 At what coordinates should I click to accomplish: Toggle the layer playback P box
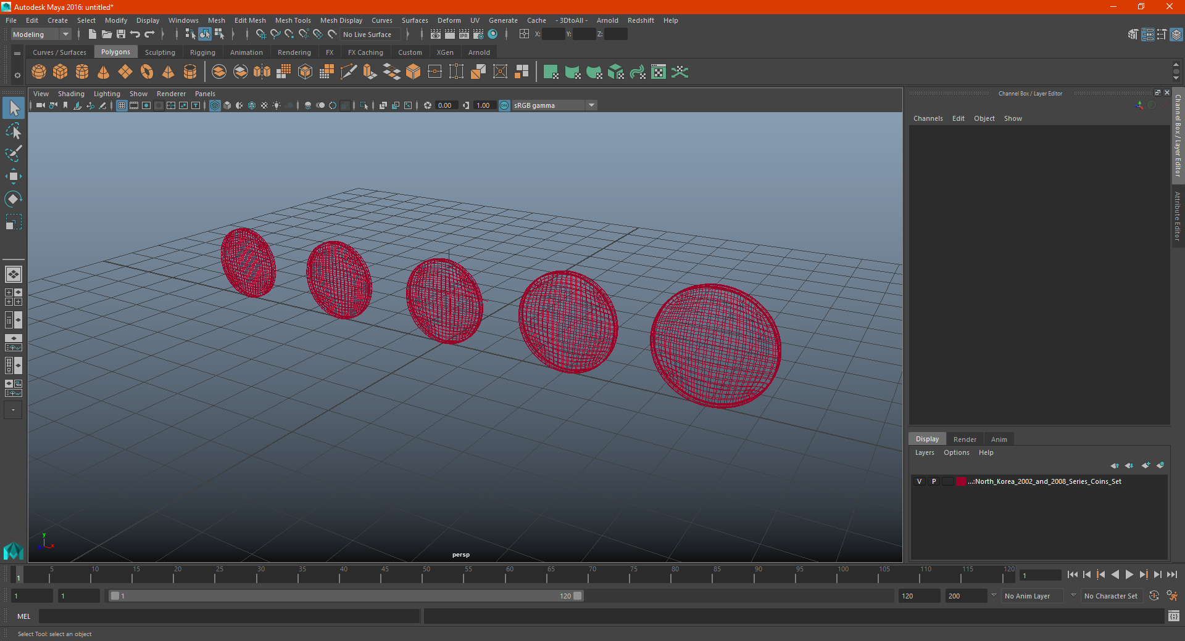click(x=934, y=481)
